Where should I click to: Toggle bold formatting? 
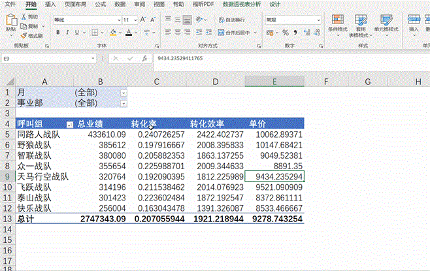pyautogui.click(x=58, y=31)
